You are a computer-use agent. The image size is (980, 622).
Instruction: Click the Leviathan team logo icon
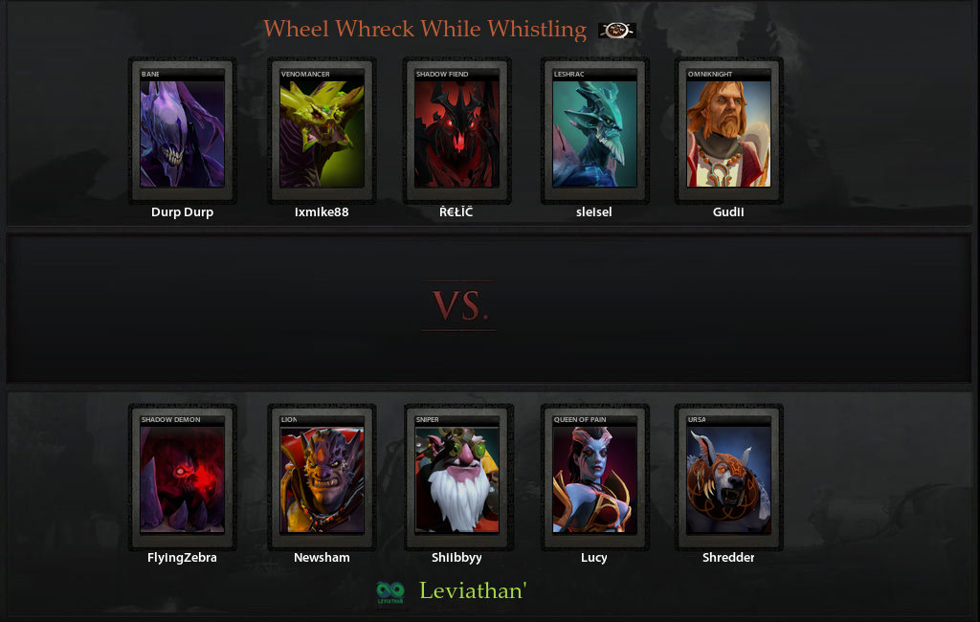point(390,592)
